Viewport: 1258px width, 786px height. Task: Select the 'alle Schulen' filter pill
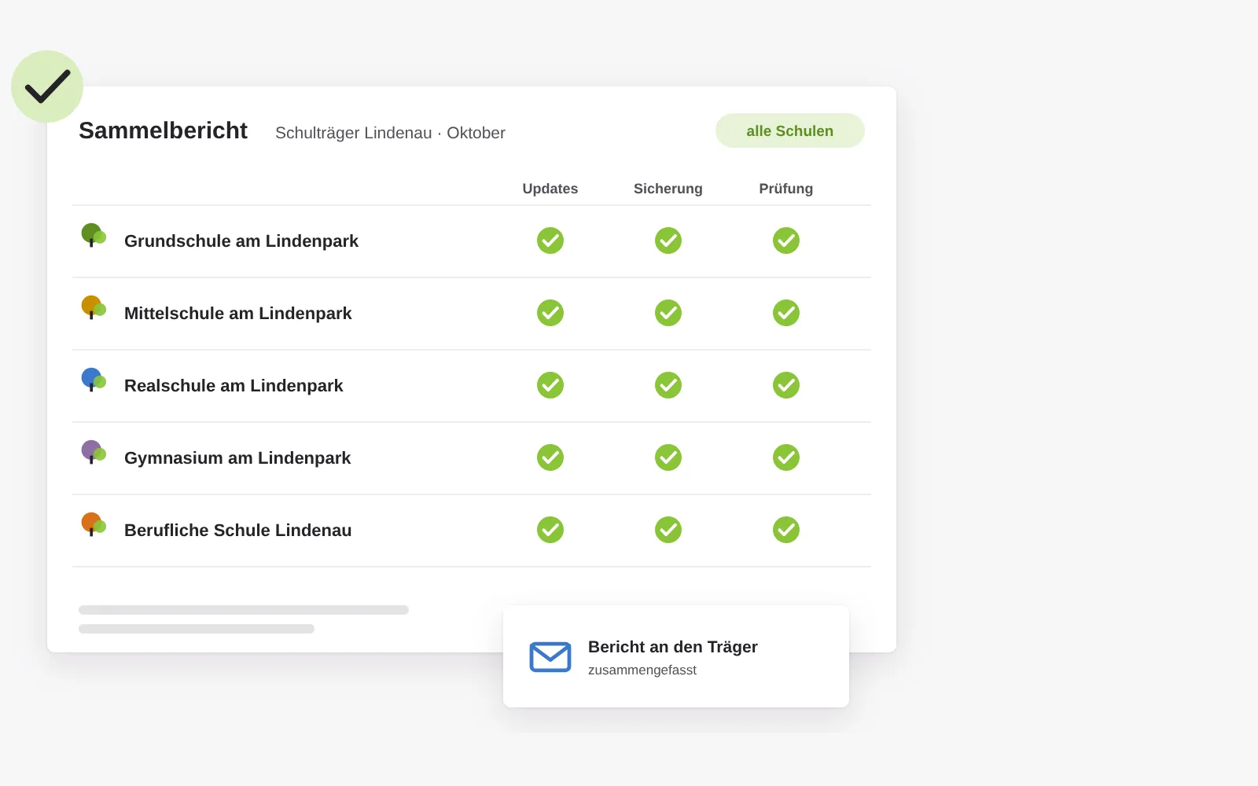790,130
